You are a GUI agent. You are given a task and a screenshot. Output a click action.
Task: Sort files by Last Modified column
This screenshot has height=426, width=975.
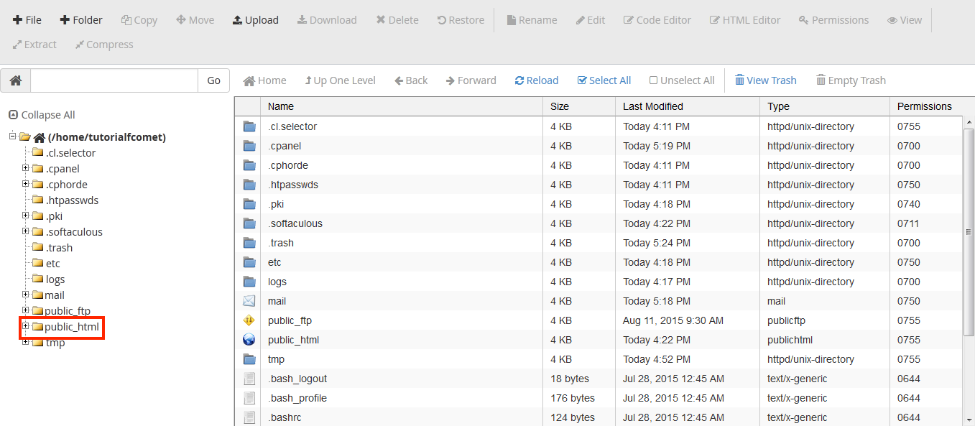652,106
